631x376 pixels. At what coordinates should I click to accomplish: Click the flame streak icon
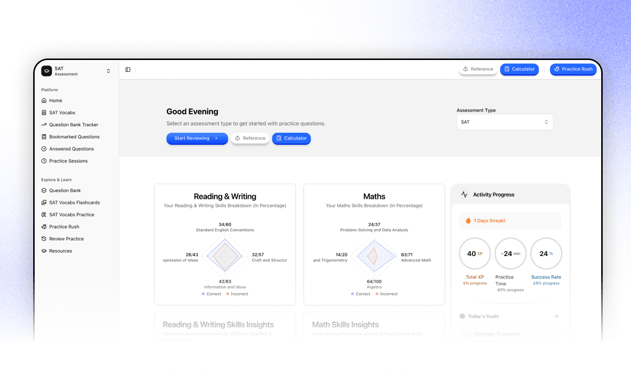point(468,220)
